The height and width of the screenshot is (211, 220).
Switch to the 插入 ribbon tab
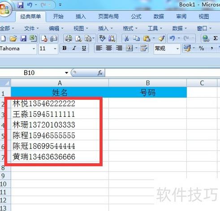pyautogui.click(x=81, y=17)
